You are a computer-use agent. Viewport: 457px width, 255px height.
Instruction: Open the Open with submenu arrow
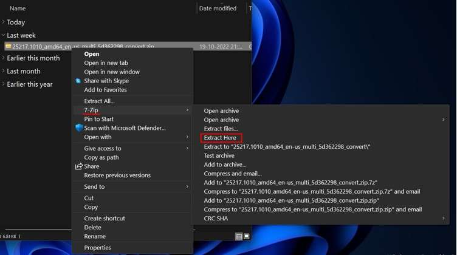click(x=187, y=137)
